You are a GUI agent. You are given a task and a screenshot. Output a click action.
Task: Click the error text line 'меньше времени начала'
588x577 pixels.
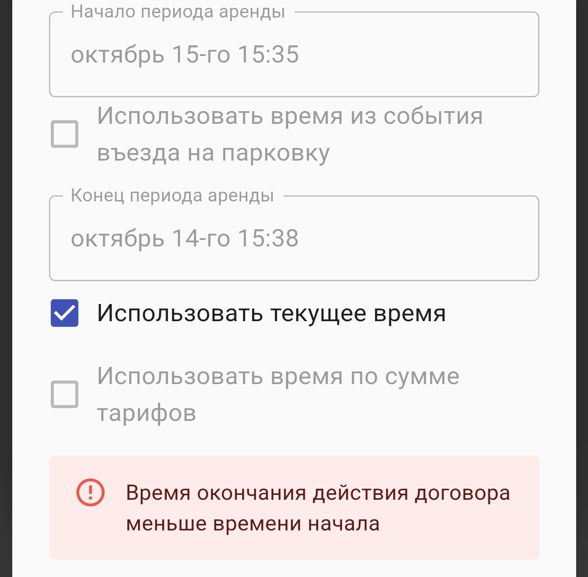click(253, 524)
